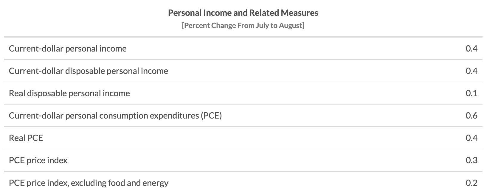Select the 'Current-dollar personal income' row label
The width and height of the screenshot is (484, 196).
pyautogui.click(x=68, y=49)
